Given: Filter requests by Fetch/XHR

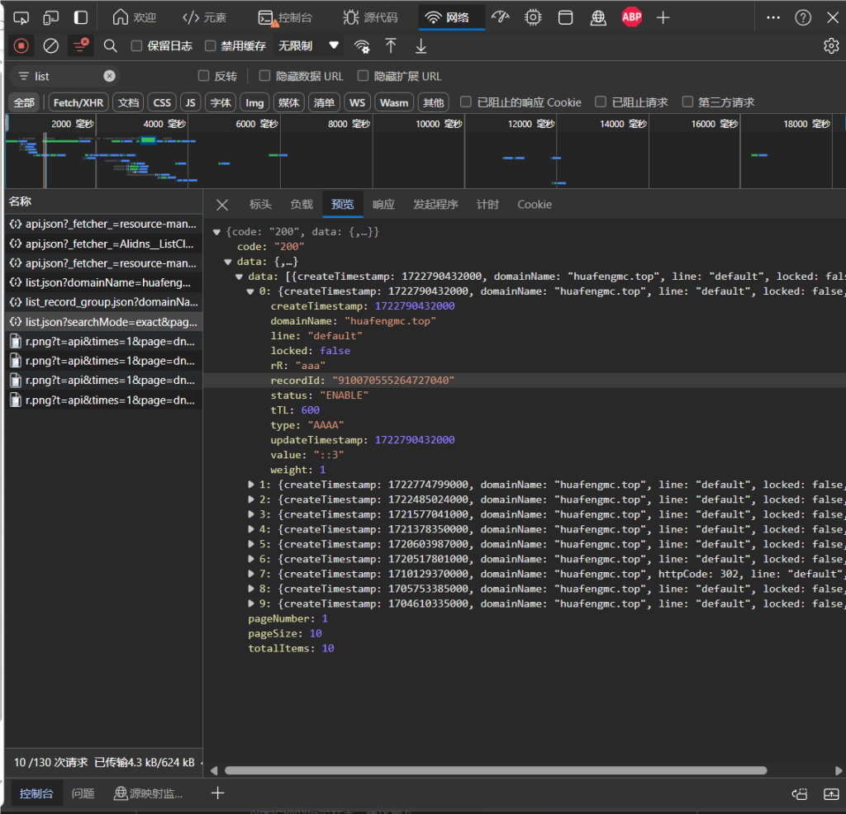Looking at the screenshot, I should coord(78,102).
